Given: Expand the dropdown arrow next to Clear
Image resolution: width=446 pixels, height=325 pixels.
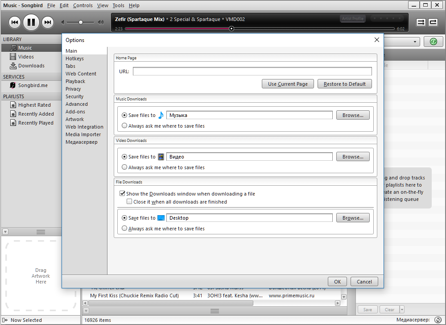Looking at the screenshot, I should (x=402, y=310).
